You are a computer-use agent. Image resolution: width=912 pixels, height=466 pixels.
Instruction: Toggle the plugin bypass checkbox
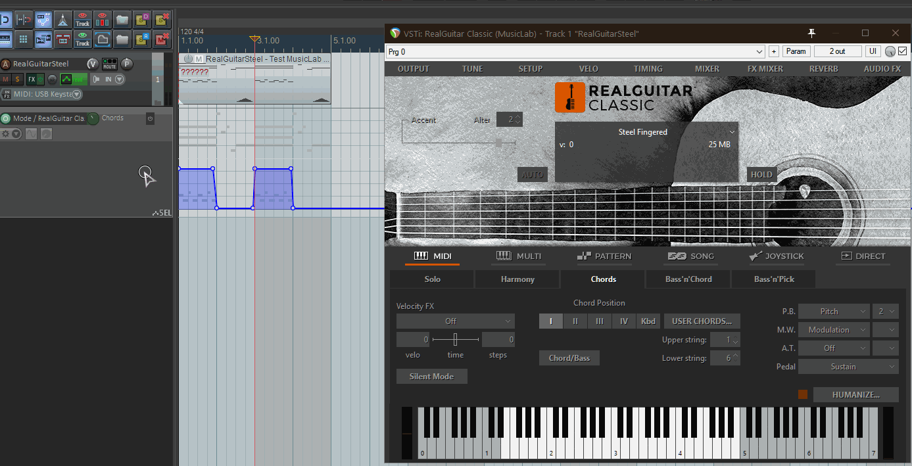point(902,51)
